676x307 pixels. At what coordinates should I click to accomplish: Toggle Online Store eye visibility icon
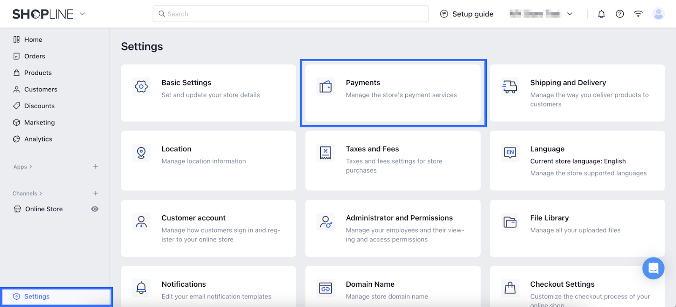click(x=95, y=209)
